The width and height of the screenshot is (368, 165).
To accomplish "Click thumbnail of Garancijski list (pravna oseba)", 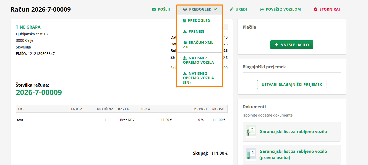I will tap(251, 154).
